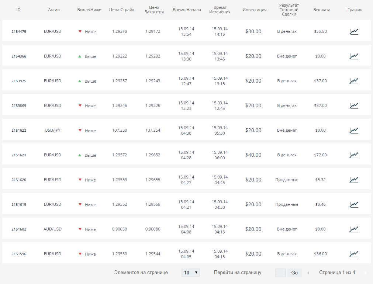Open the USD/JPY trade 2151622 chart
The width and height of the screenshot is (373, 284).
coord(354,130)
